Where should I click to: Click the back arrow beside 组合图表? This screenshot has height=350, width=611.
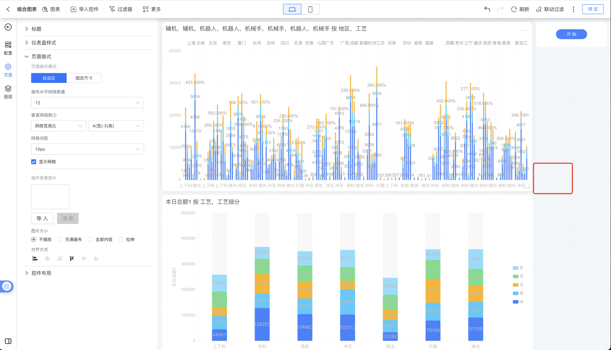pyautogui.click(x=8, y=9)
